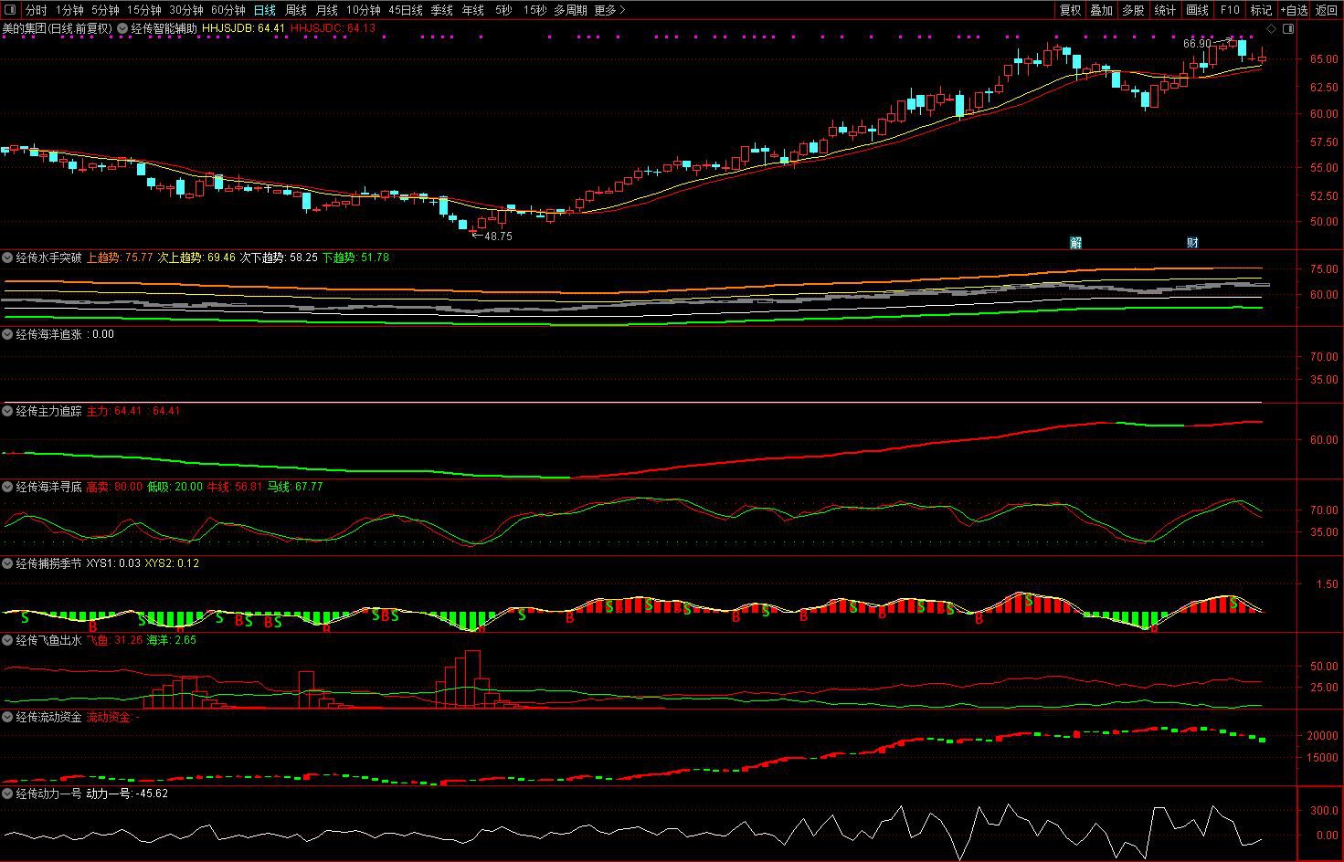Viewport: 1344px width, 862px height.
Task: Toggle the right side panel icon
Action: click(x=1288, y=28)
